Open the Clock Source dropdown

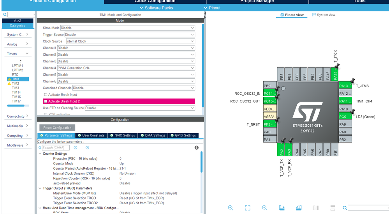click(x=130, y=41)
